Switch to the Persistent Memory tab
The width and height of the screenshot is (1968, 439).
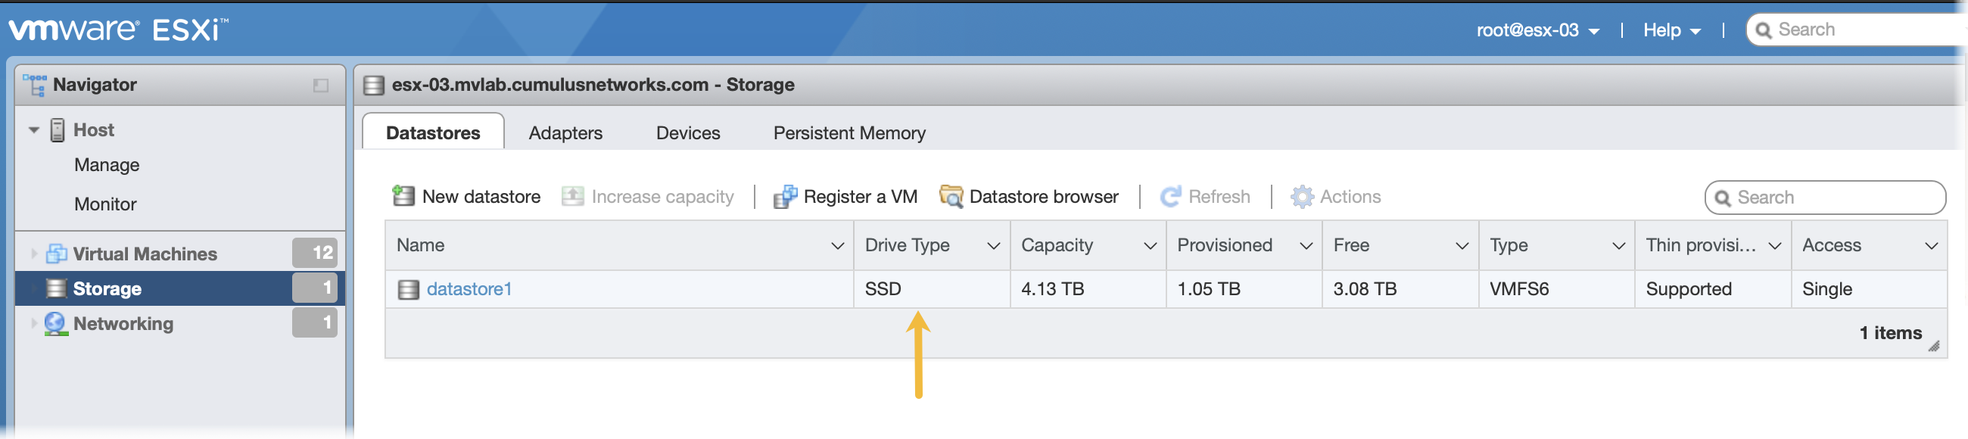(849, 133)
